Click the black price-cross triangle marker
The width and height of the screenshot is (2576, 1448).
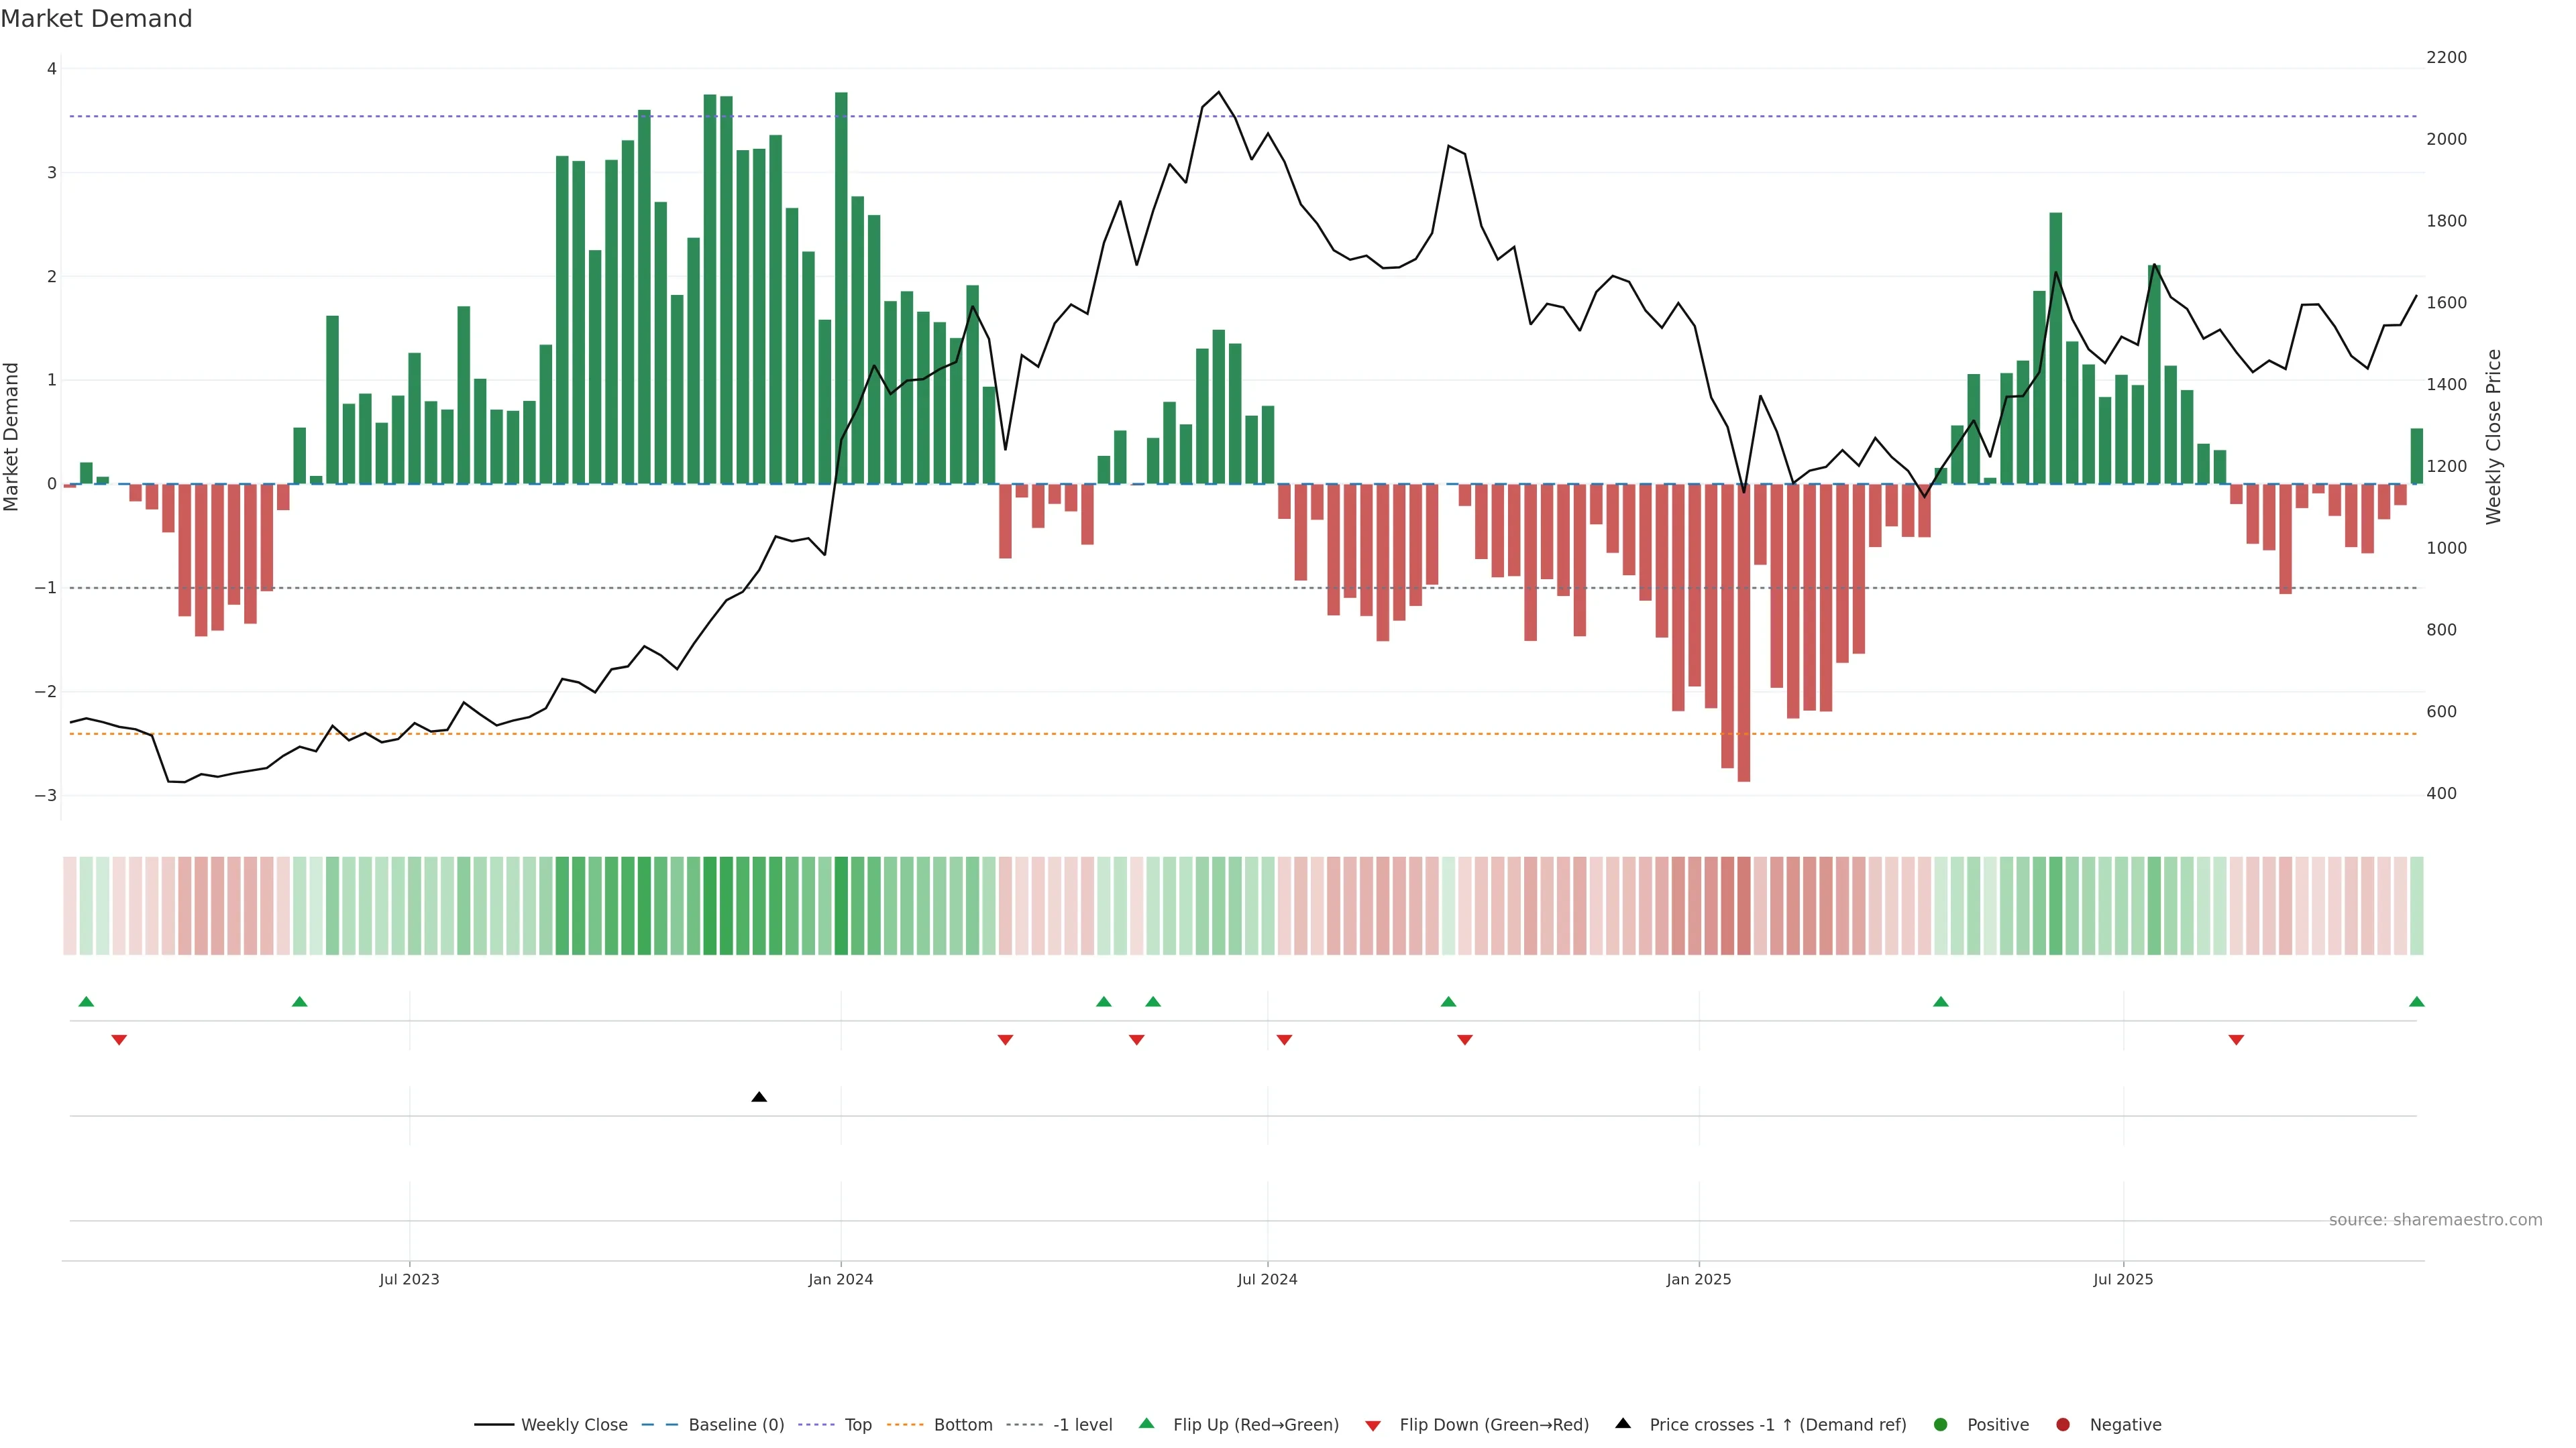759,1097
